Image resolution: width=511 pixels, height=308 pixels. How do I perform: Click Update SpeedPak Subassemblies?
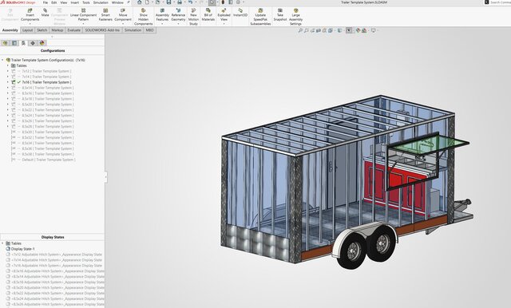click(260, 17)
